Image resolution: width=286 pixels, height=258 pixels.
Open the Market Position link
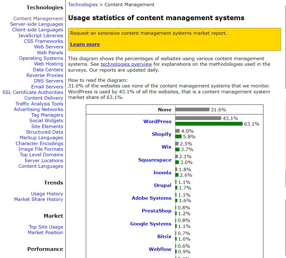[x=46, y=233]
